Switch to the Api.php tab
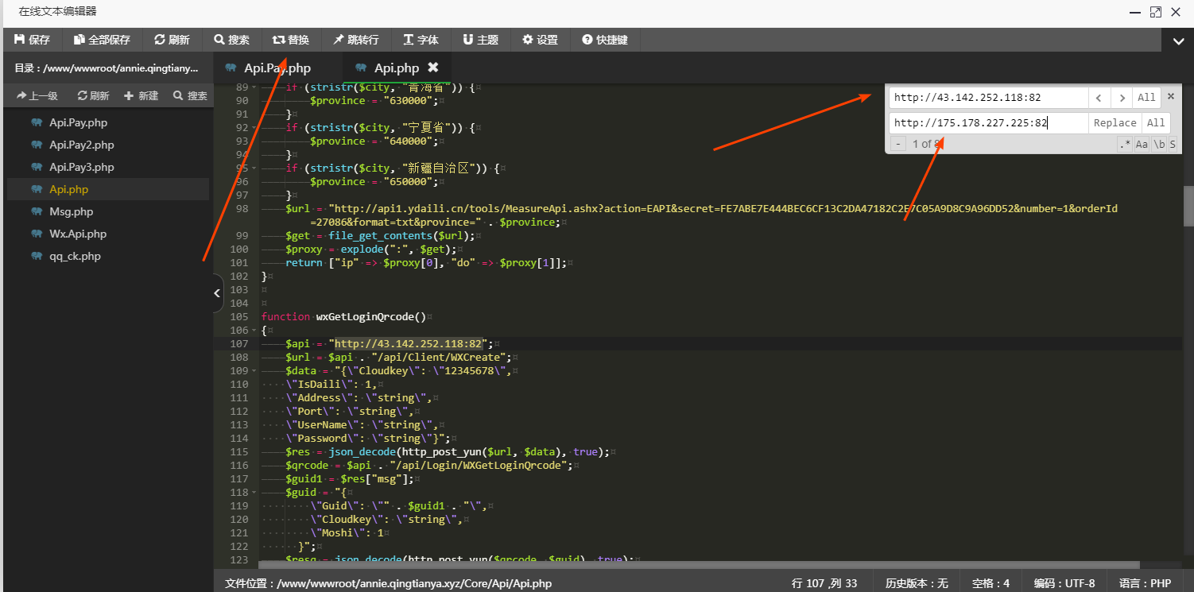 [x=397, y=68]
